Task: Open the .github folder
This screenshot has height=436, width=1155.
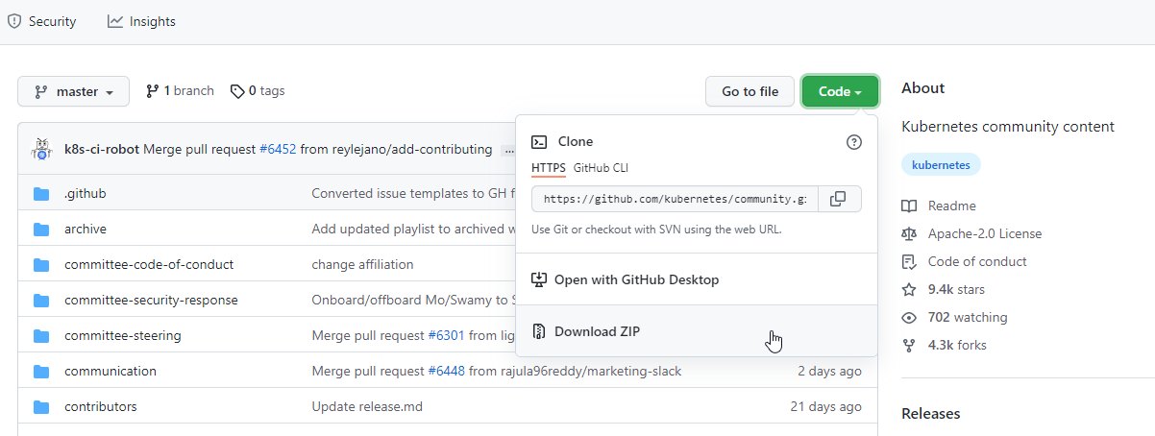Action: click(85, 193)
